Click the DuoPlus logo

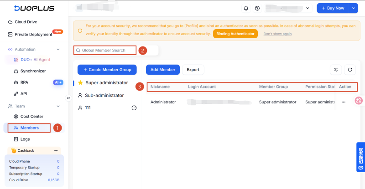(x=34, y=8)
